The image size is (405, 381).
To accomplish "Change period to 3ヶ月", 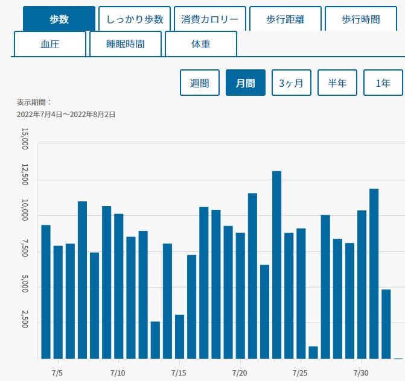I will click(292, 83).
